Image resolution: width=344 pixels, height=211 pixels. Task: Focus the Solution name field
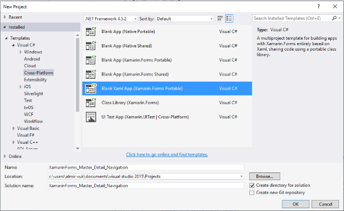[x=146, y=186]
